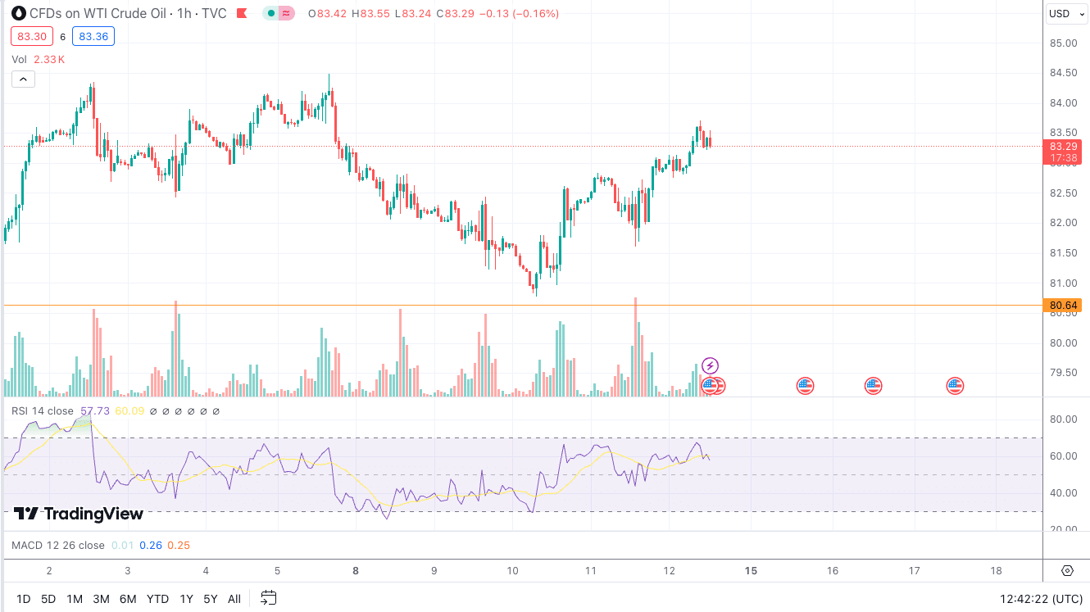The height and width of the screenshot is (612, 1090).
Task: Click the 84.50 price scale label
Action: 1063,73
